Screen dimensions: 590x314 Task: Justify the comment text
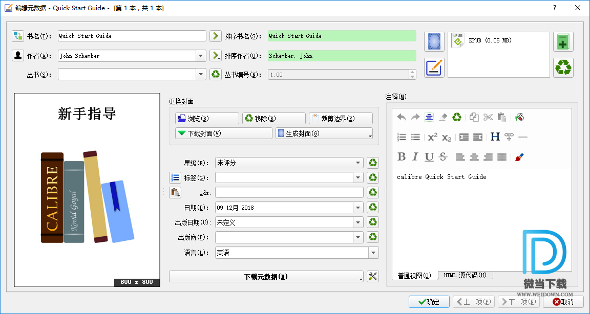tap(501, 156)
